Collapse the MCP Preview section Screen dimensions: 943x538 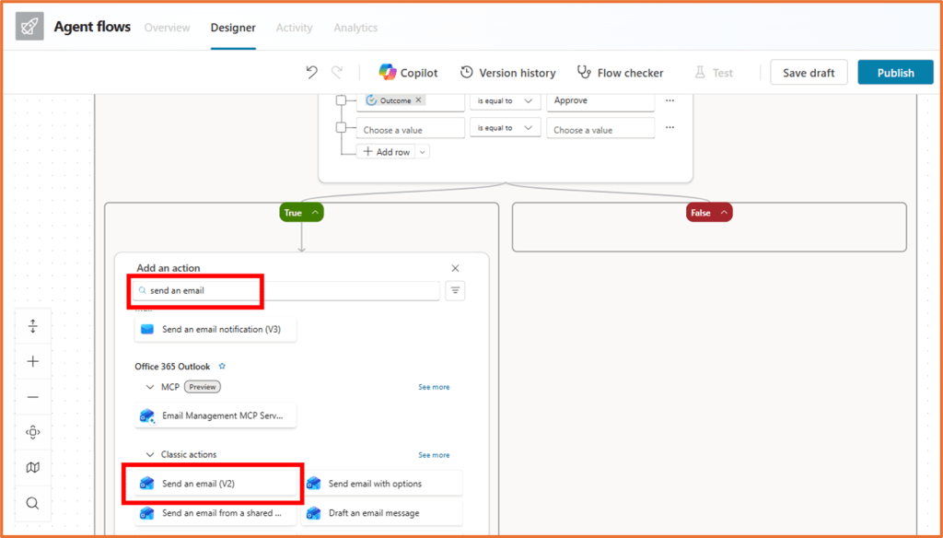click(150, 387)
